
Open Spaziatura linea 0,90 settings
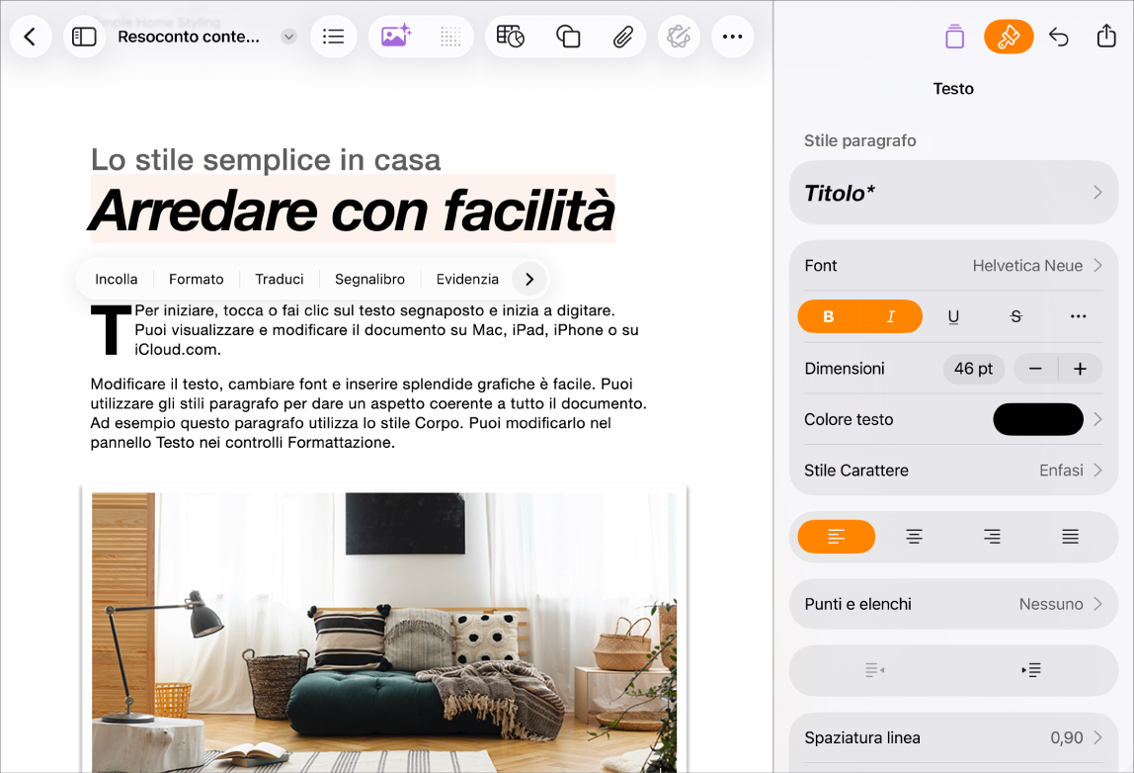[953, 737]
